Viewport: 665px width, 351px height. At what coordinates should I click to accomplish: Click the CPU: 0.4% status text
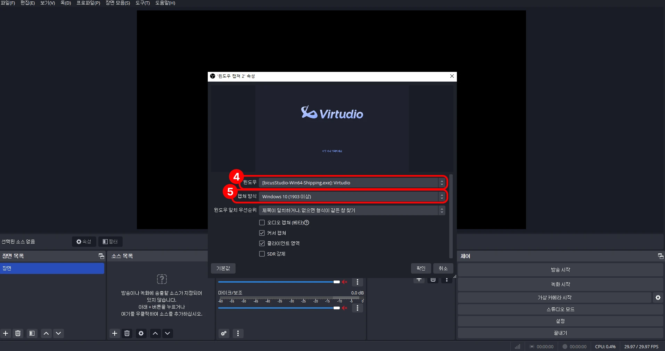(x=605, y=346)
